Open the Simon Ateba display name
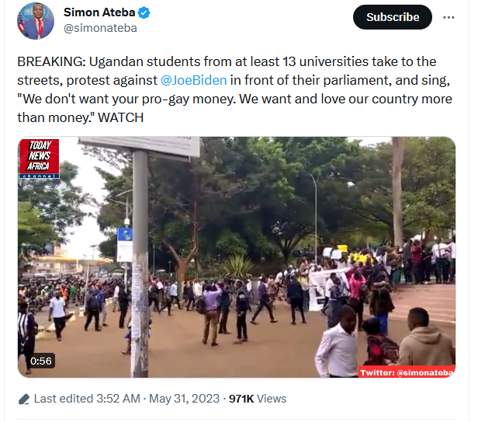 (x=99, y=12)
